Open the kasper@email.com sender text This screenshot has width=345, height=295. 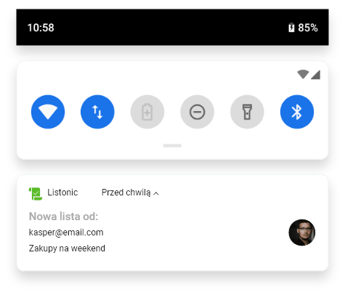(x=66, y=233)
